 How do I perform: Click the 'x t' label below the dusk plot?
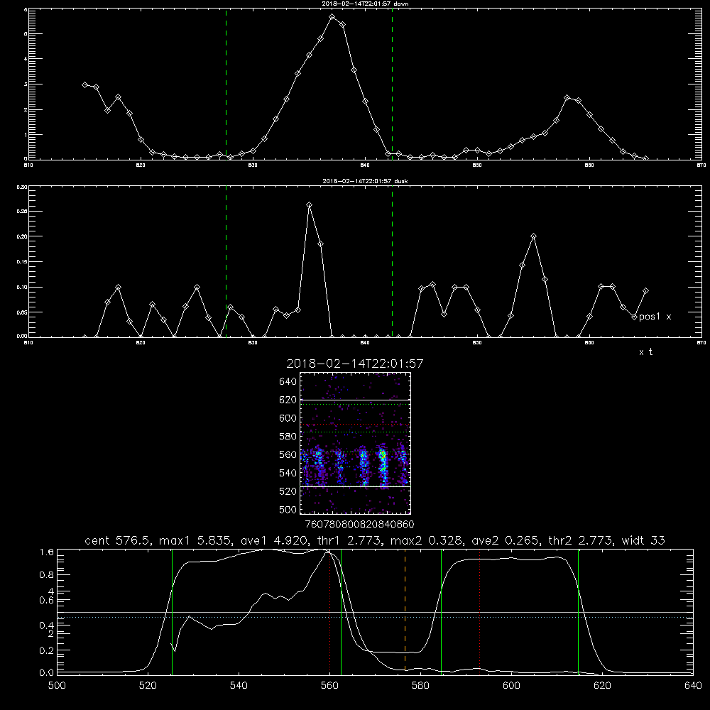point(645,352)
